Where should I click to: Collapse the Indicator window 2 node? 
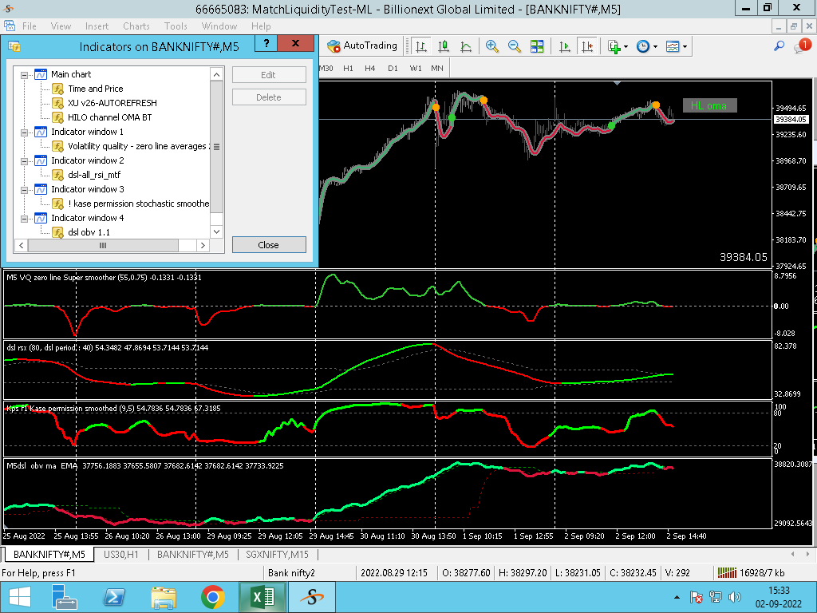tap(25, 160)
